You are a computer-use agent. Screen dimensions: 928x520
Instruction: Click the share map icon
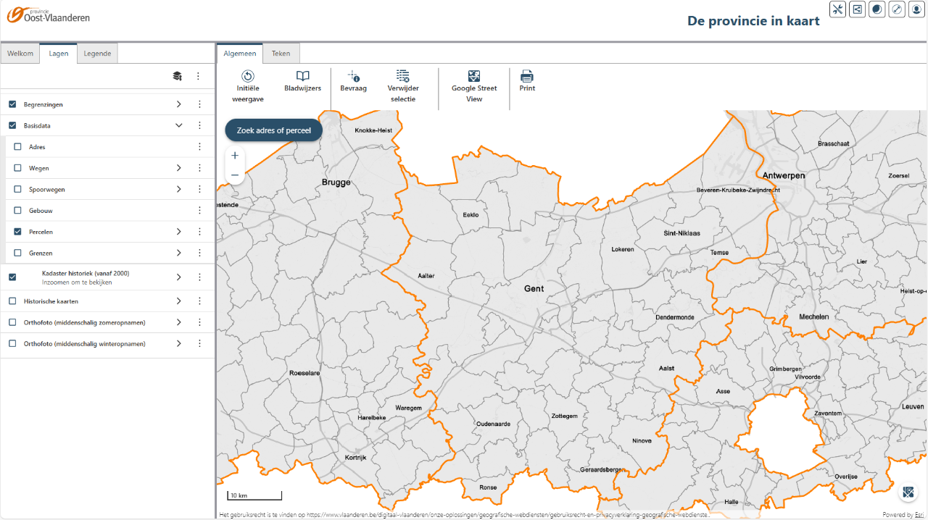click(858, 9)
